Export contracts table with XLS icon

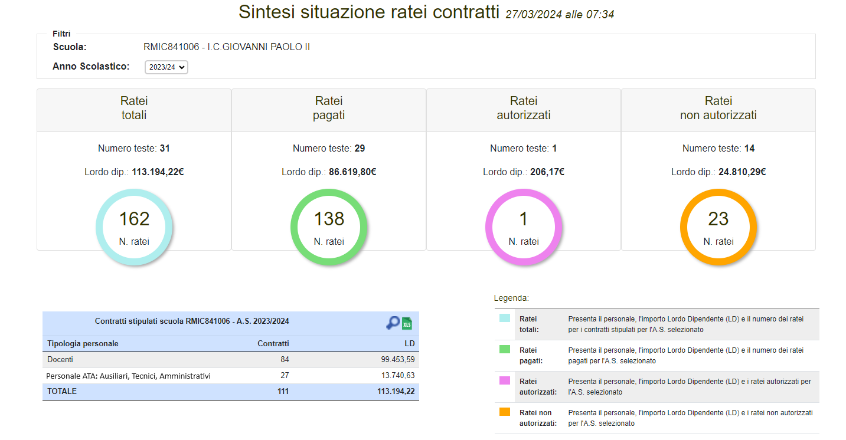(407, 323)
